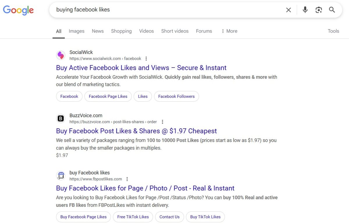Viewport: 349px width, 224px height.
Task: Click the 'Buy Facebook Page Likes' chip
Action: click(x=83, y=217)
